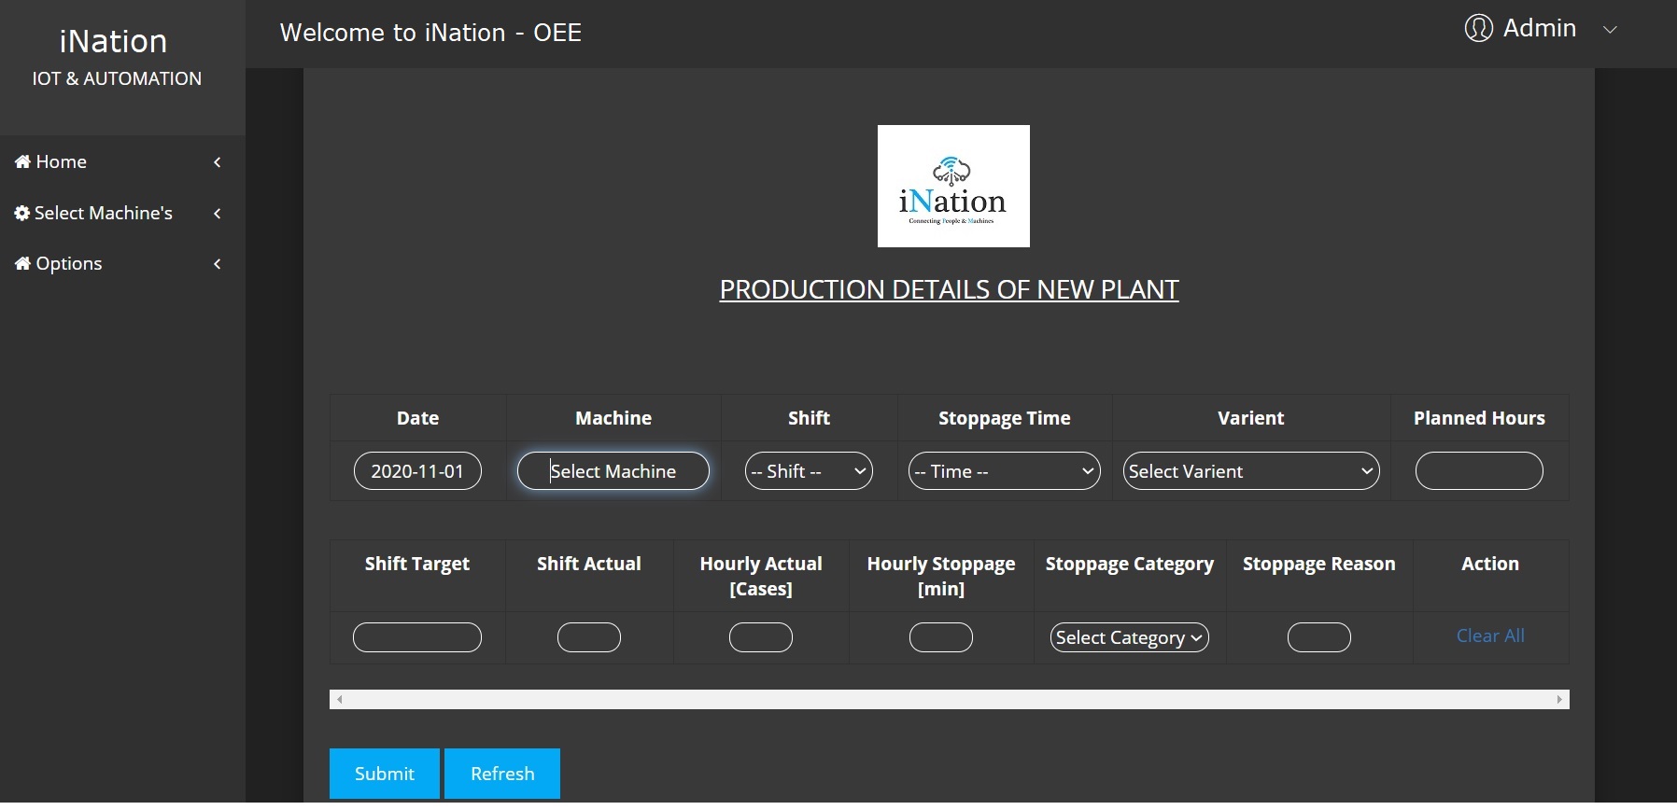This screenshot has width=1677, height=810.
Task: Expand the Home menu chevron
Action: coord(218,162)
